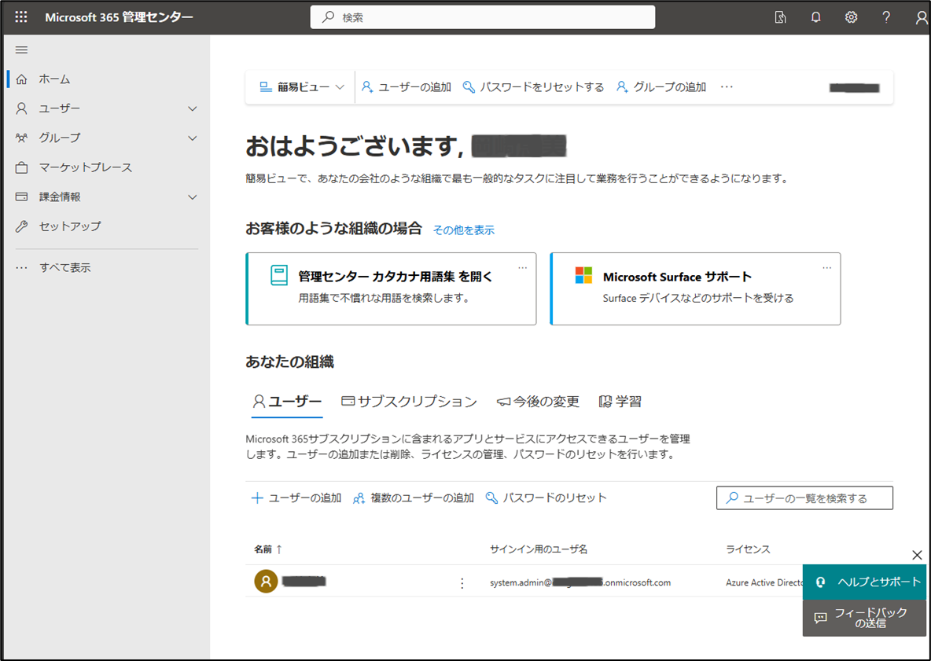931x661 pixels.
Task: Click the user avatar in the table row
Action: tap(266, 582)
